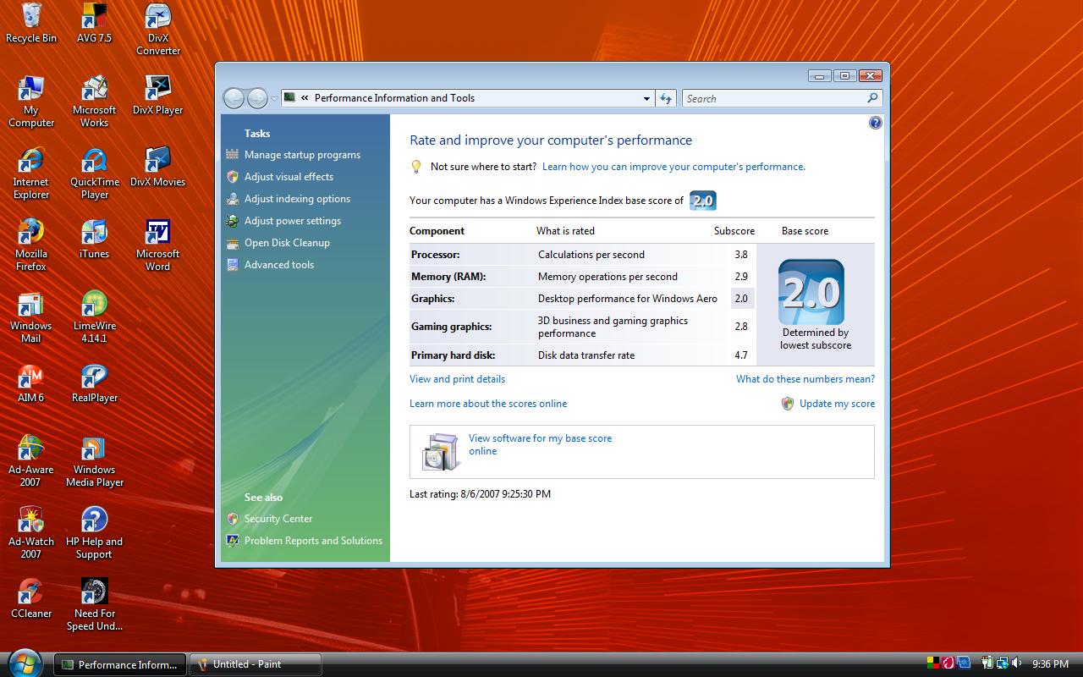Click the Subscore column header
1083x677 pixels.
coord(734,231)
